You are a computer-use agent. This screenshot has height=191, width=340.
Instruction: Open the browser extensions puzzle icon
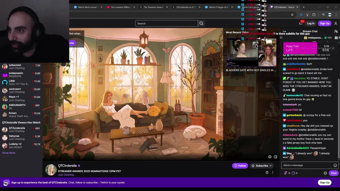pyautogui.click(x=314, y=15)
